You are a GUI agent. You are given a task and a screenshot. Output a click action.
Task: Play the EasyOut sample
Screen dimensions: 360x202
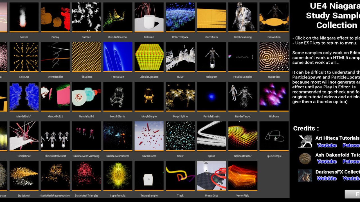(x=24, y=57)
